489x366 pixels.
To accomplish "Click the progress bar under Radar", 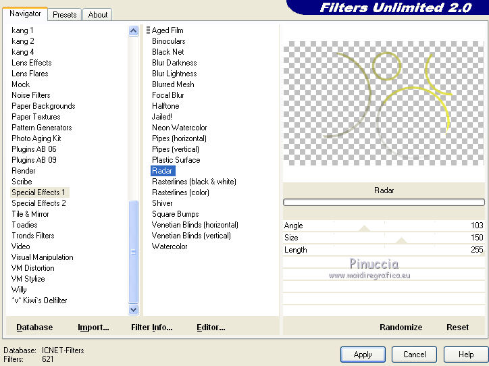I will click(384, 203).
